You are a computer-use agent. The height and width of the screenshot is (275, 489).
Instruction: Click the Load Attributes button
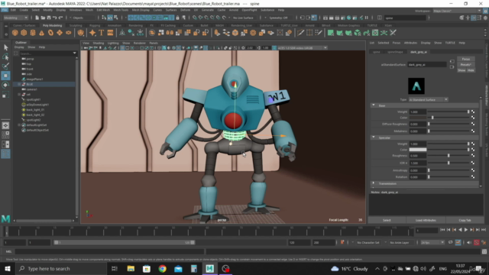(426, 220)
